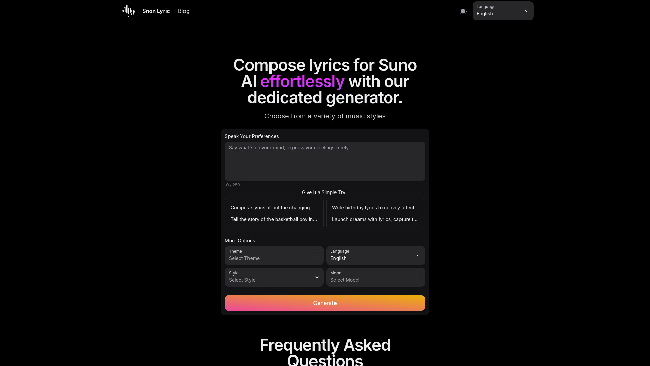Click the Speak Your Preferences input field
The image size is (650, 366).
(325, 161)
